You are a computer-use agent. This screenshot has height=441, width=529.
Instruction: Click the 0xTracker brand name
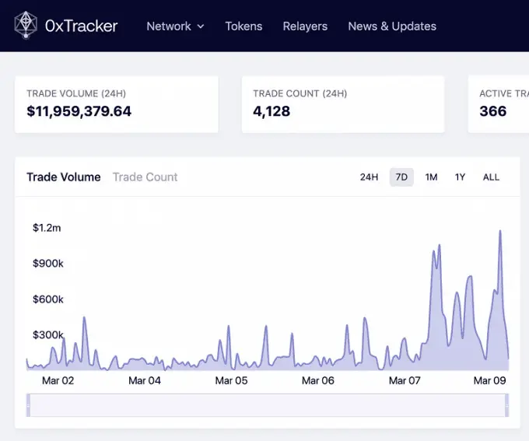82,26
